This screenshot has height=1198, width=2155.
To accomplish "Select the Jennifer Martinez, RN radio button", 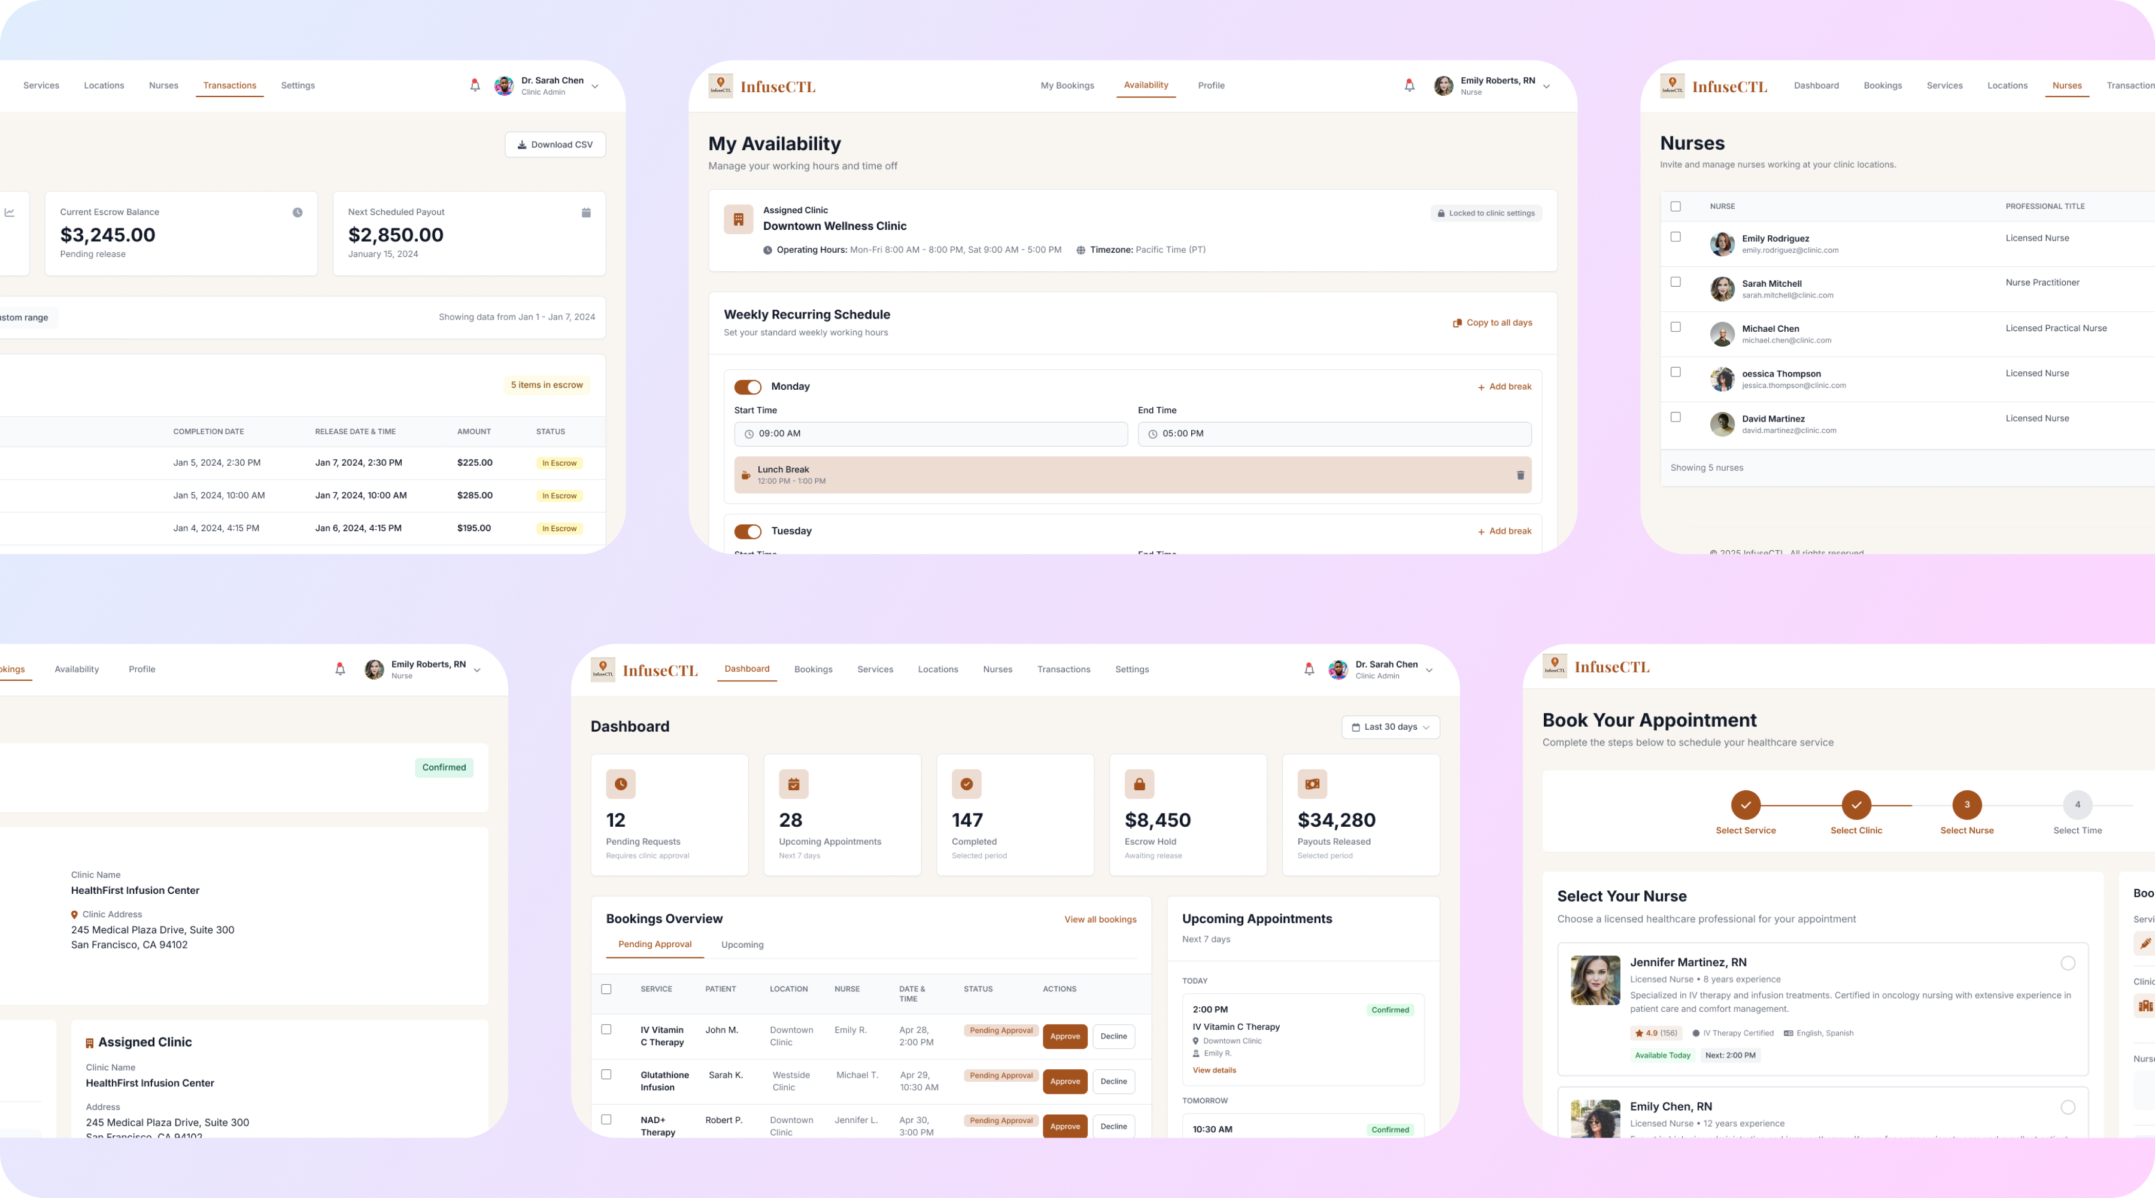I will point(2067,963).
